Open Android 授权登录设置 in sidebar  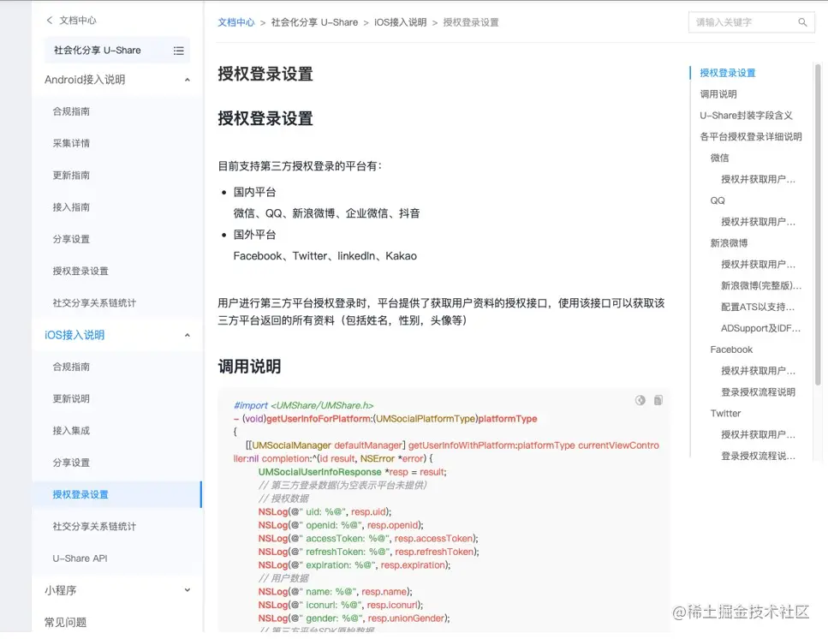80,271
